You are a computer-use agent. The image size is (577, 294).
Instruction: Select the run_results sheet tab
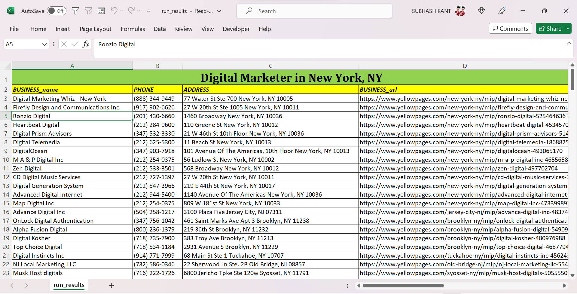pyautogui.click(x=69, y=285)
